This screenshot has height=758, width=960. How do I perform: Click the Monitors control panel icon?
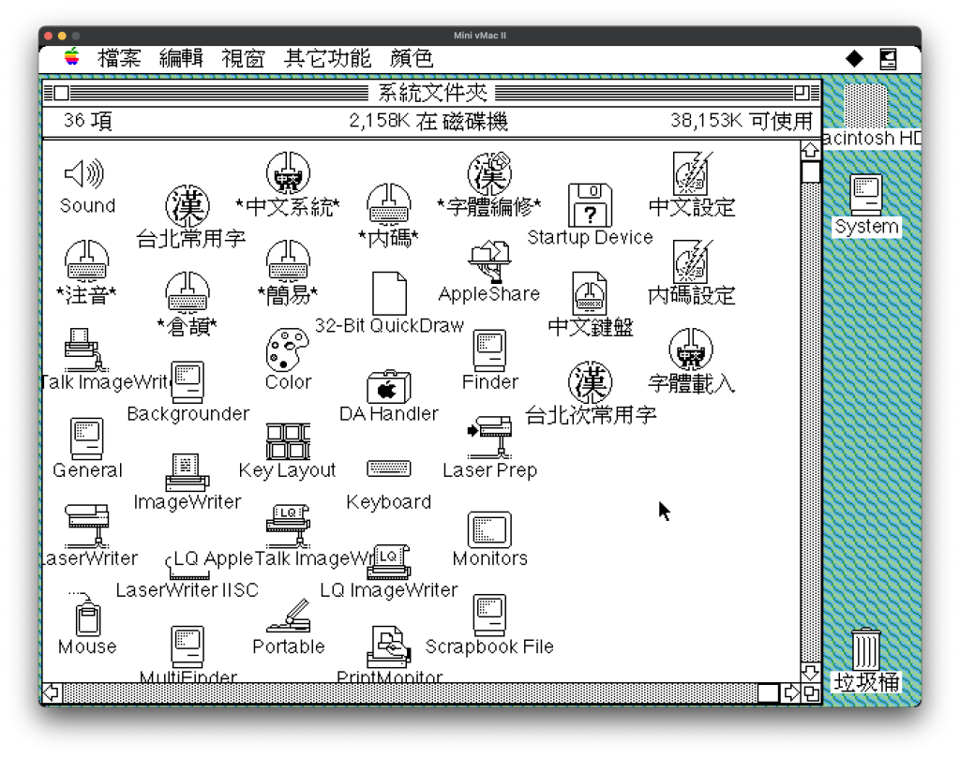click(x=488, y=530)
